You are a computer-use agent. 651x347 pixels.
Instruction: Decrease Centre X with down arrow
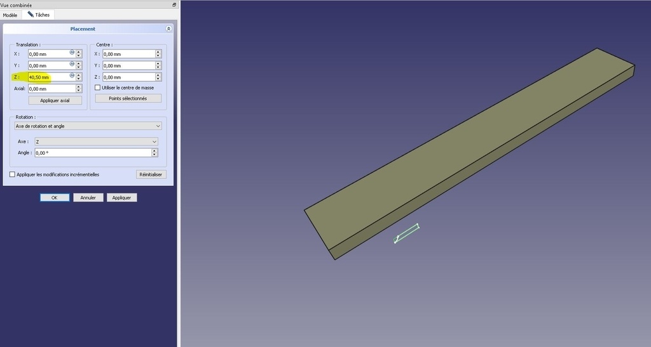(158, 56)
